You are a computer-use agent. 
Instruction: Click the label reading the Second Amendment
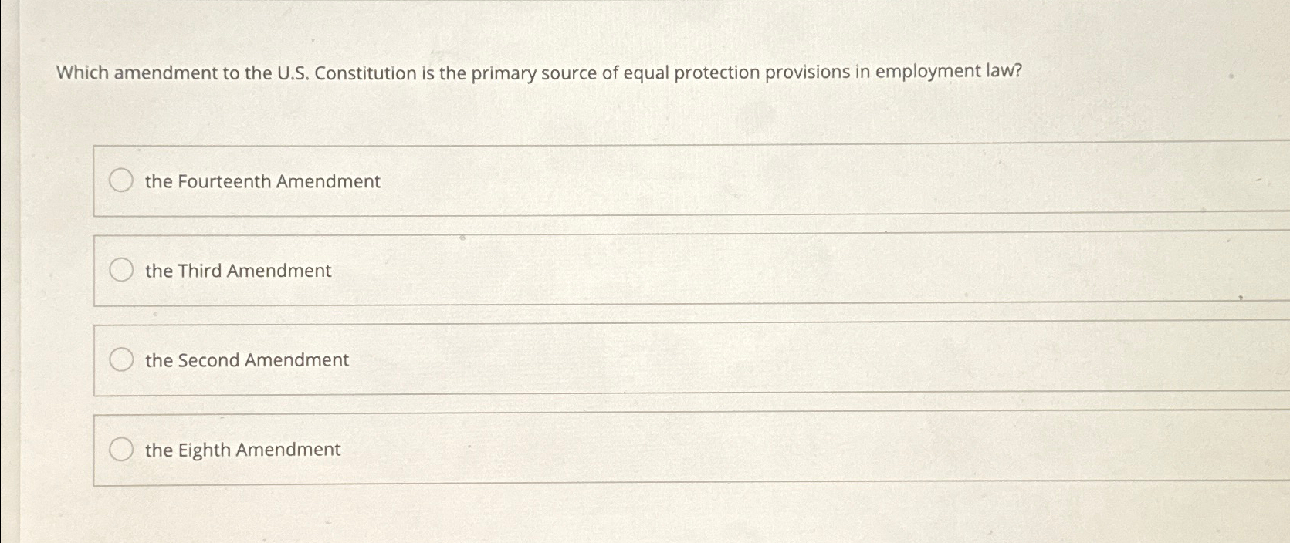tap(245, 359)
